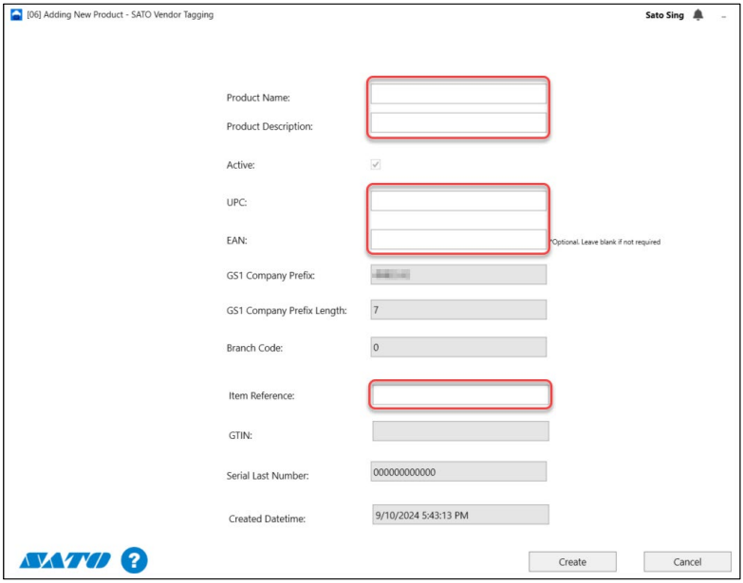Click the Create button
The height and width of the screenshot is (583, 743).
tap(572, 561)
